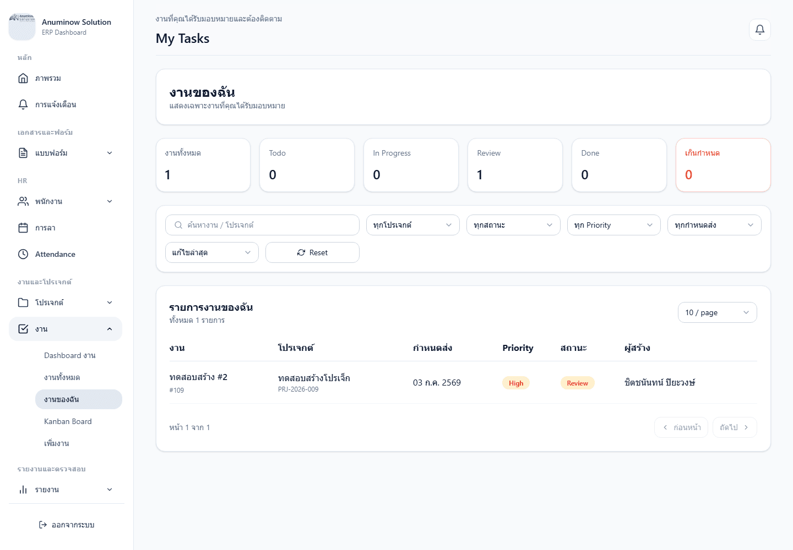This screenshot has height=550, width=793.
Task: Click the กำหนดส่ง column header
Action: point(432,348)
